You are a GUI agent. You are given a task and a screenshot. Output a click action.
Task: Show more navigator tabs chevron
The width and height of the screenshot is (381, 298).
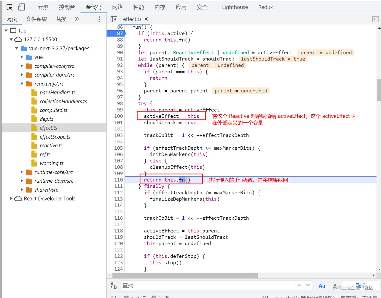pos(77,19)
